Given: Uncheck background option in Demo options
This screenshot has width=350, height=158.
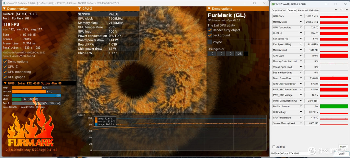Looking at the screenshot, I should coord(210,35).
